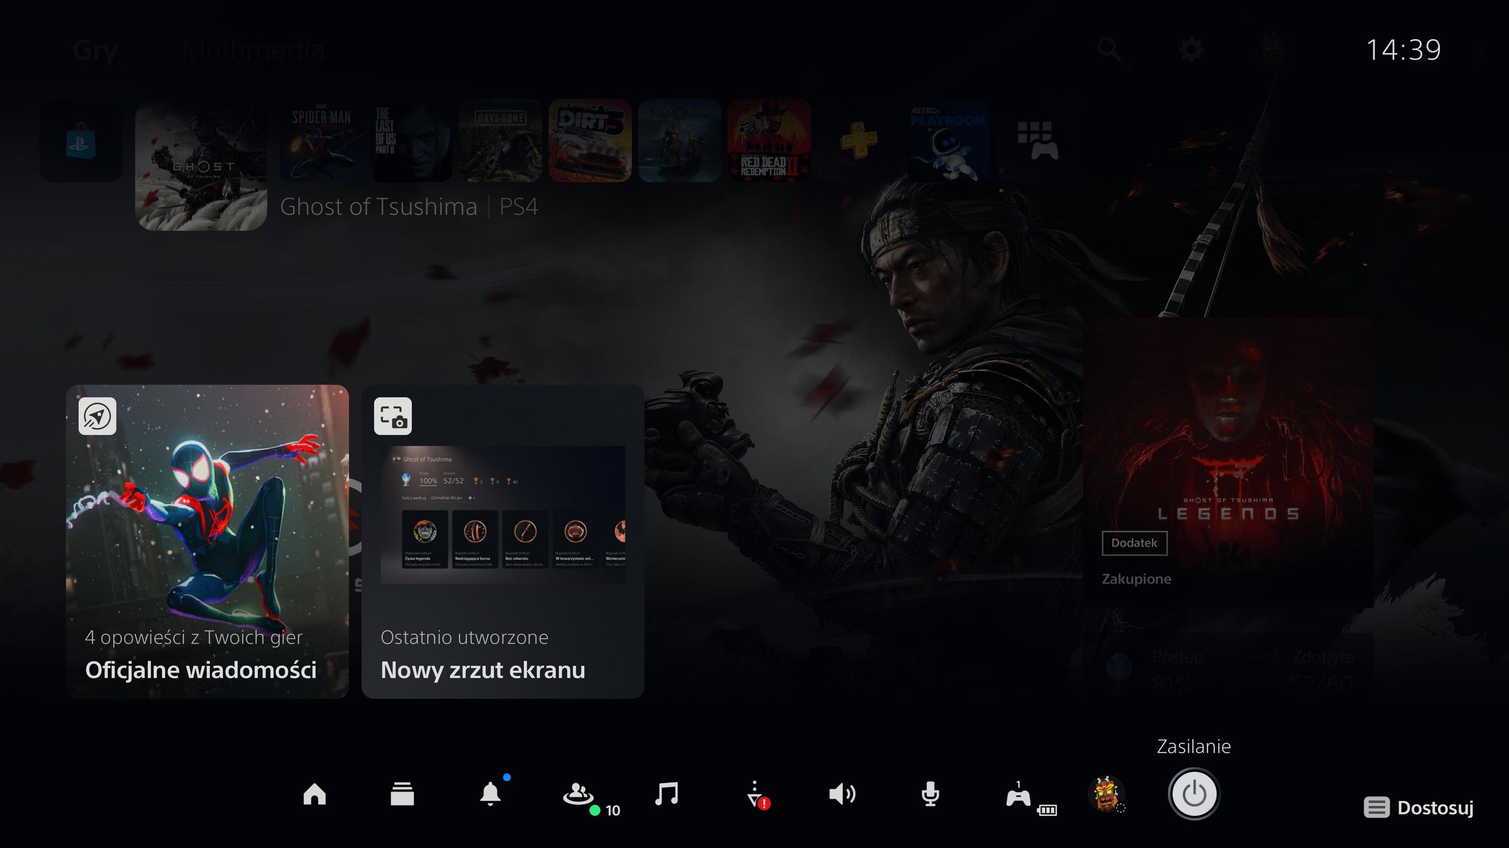Click the "Ostatnio utworzone" text
Screen dimensions: 1509x848
coord(464,637)
